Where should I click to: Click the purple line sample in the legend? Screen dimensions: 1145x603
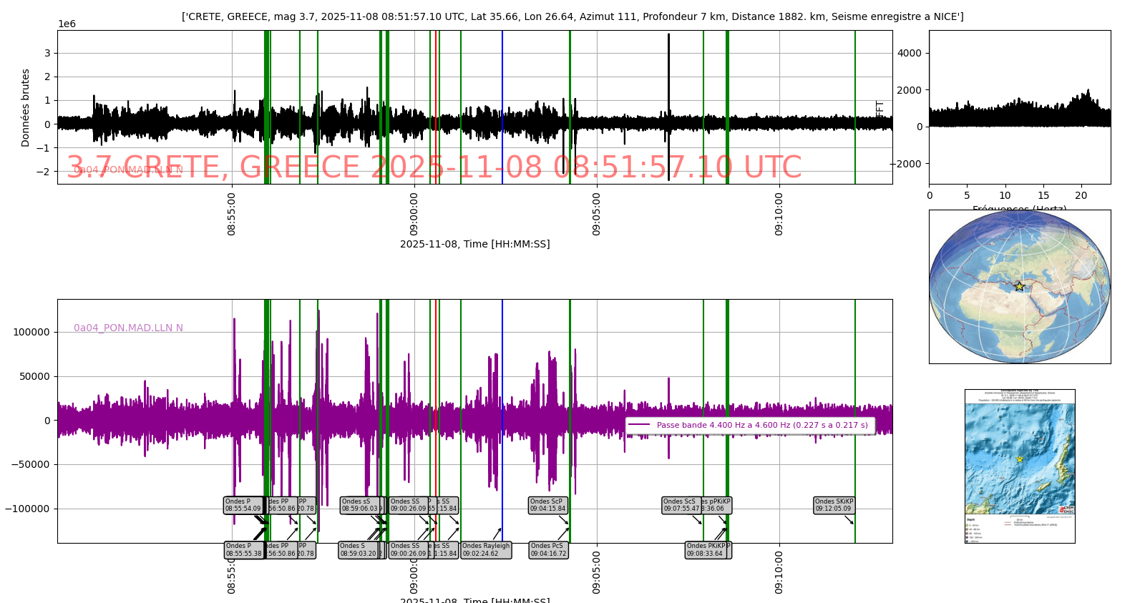click(x=639, y=425)
